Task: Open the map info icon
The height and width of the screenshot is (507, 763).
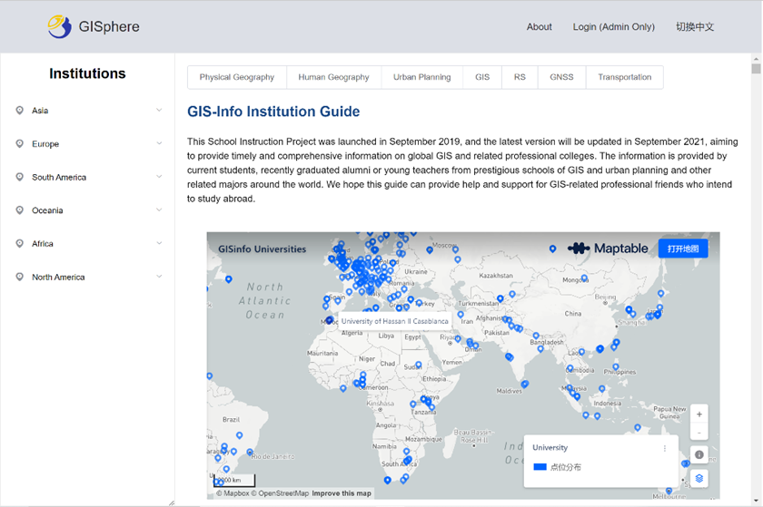Action: point(699,455)
